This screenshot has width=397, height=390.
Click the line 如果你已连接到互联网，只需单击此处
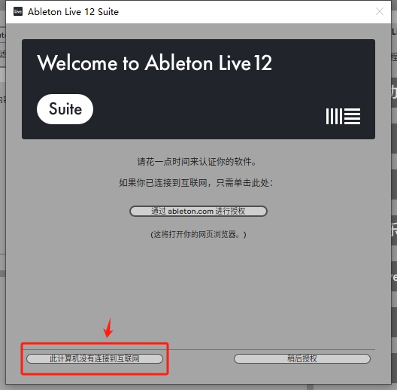click(196, 182)
